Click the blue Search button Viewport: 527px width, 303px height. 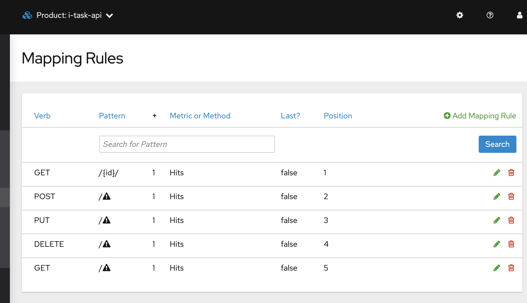tap(497, 144)
